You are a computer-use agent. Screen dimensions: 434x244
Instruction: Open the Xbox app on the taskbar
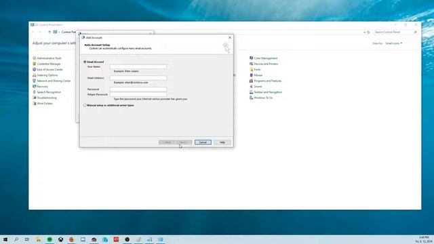[60, 239]
